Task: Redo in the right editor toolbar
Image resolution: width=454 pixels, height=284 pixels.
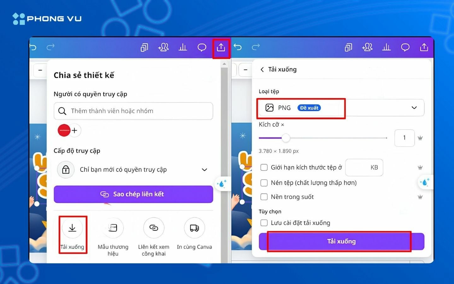Action: (256, 47)
